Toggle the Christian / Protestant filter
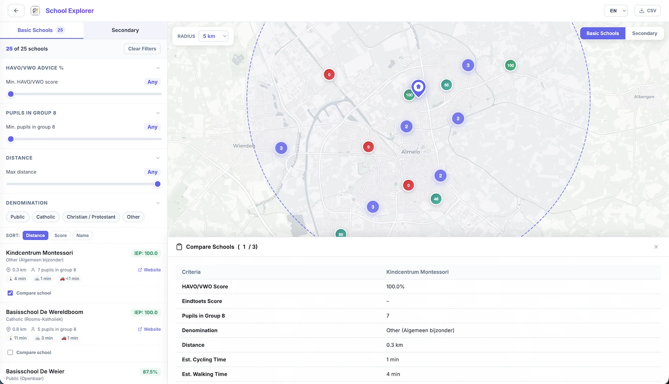669x384 pixels. (x=91, y=217)
